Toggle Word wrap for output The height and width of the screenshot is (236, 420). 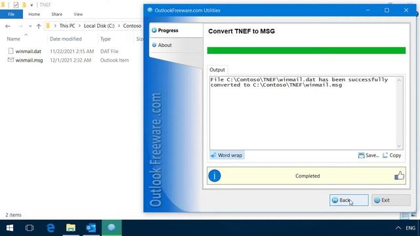[227, 155]
